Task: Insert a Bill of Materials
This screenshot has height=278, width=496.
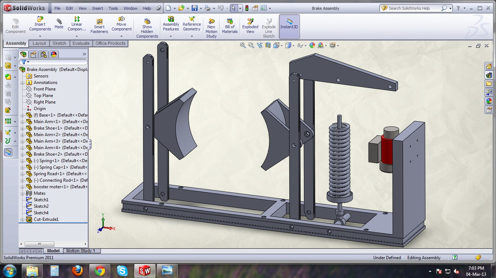Action: coord(229,26)
